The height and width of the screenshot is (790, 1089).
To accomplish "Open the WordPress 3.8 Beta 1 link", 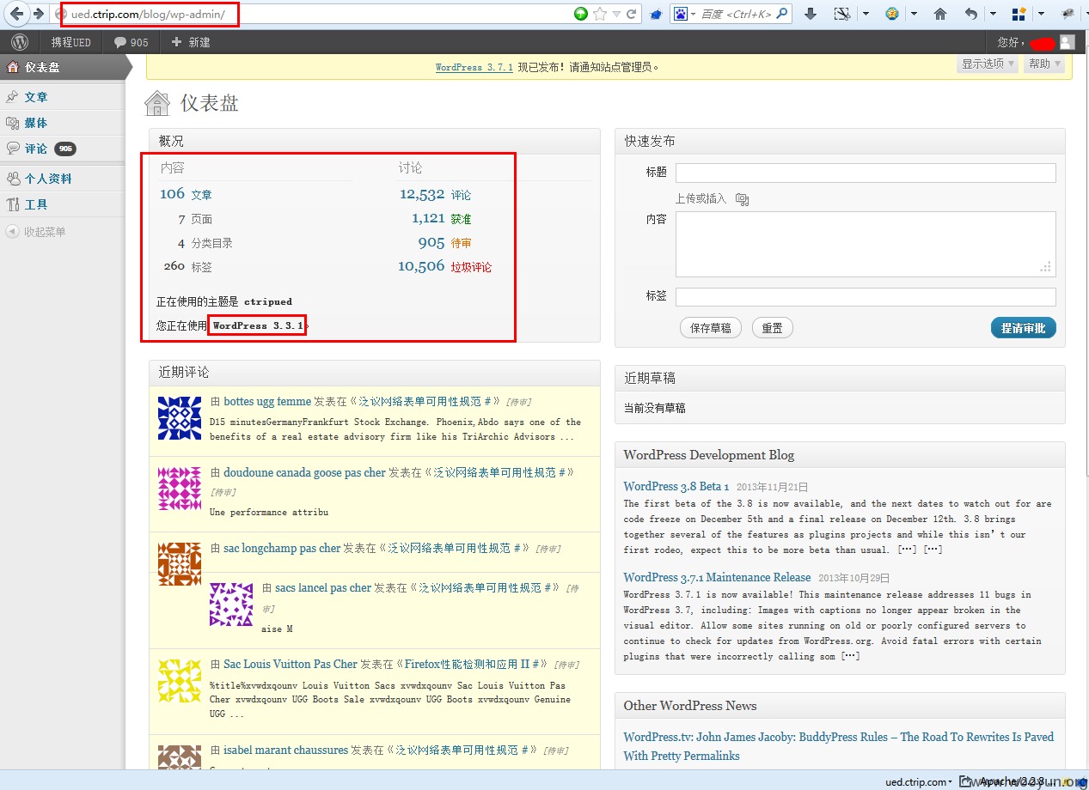I will (x=676, y=486).
